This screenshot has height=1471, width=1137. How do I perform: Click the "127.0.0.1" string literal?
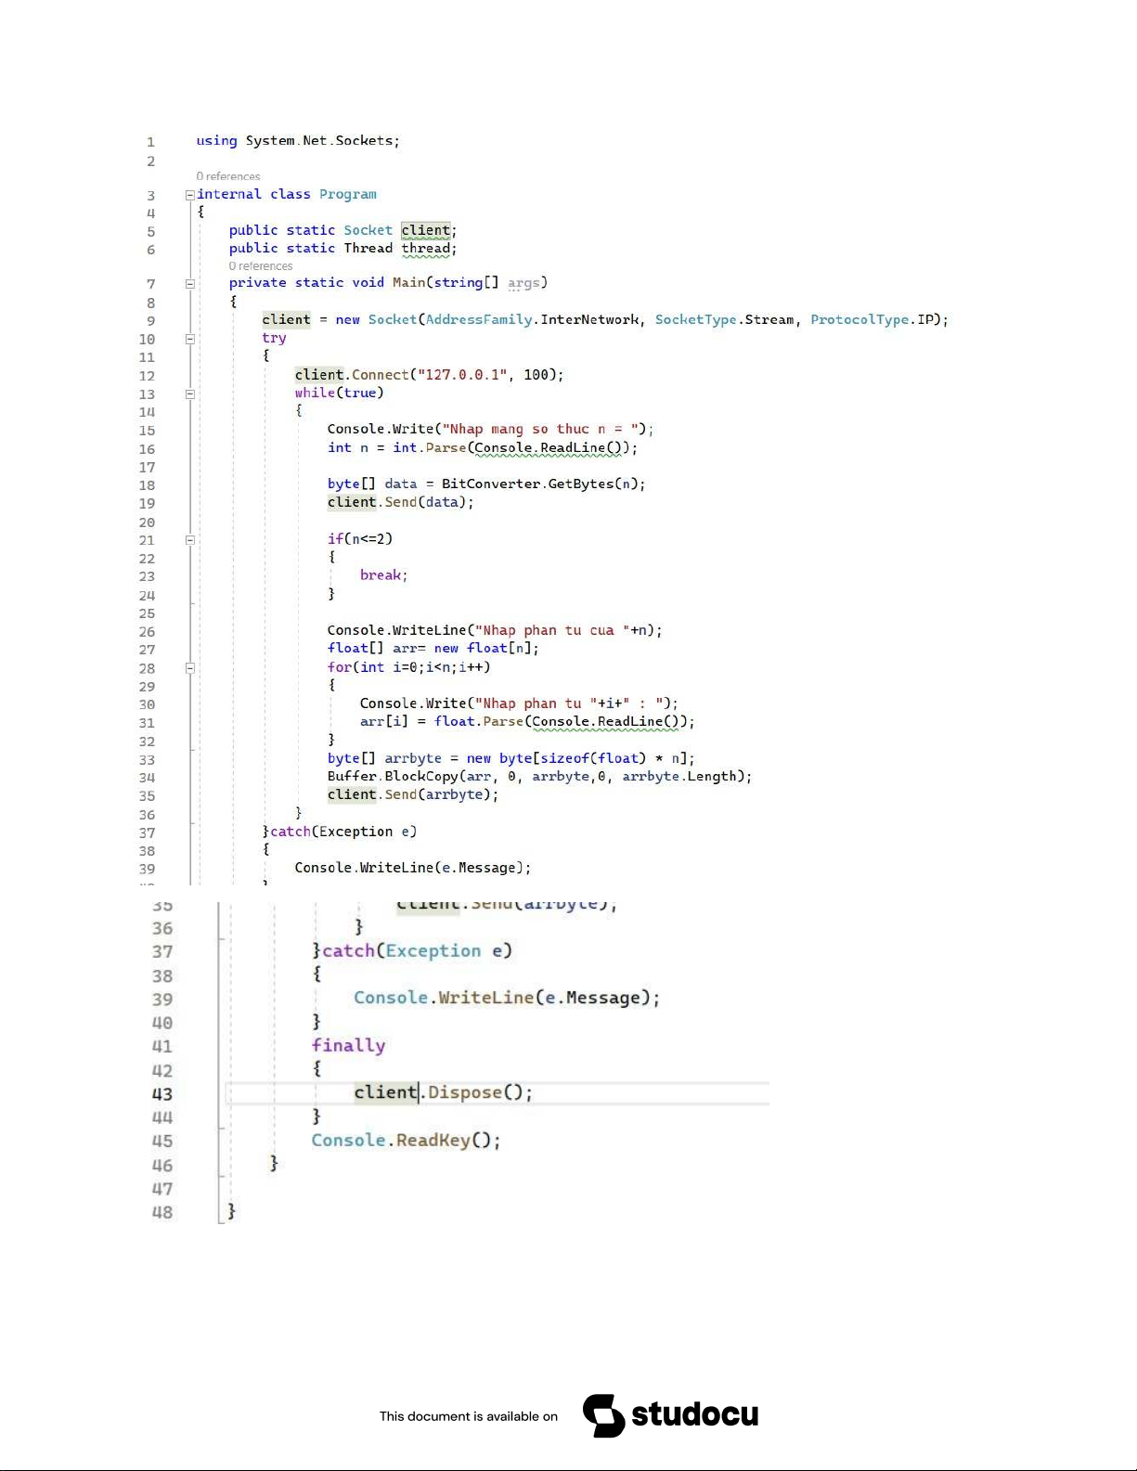click(x=462, y=375)
